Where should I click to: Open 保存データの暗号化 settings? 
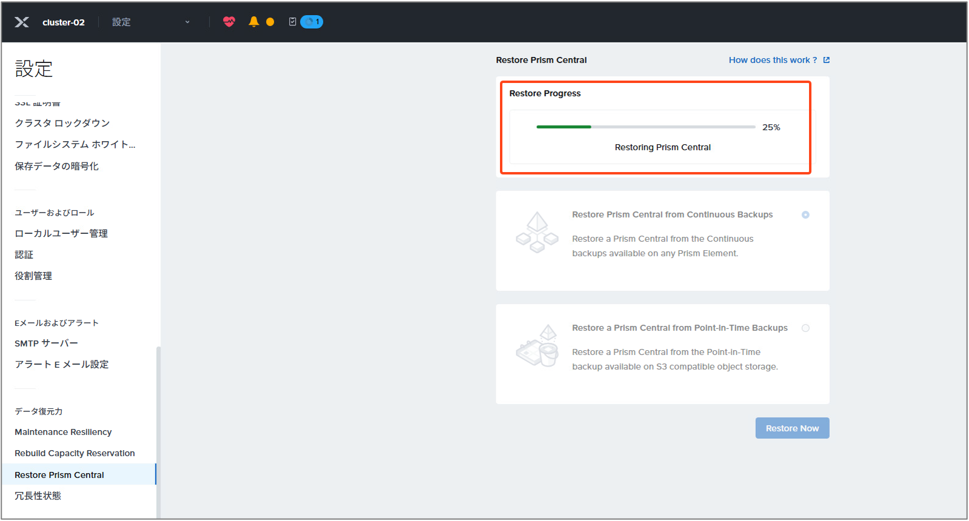[57, 166]
